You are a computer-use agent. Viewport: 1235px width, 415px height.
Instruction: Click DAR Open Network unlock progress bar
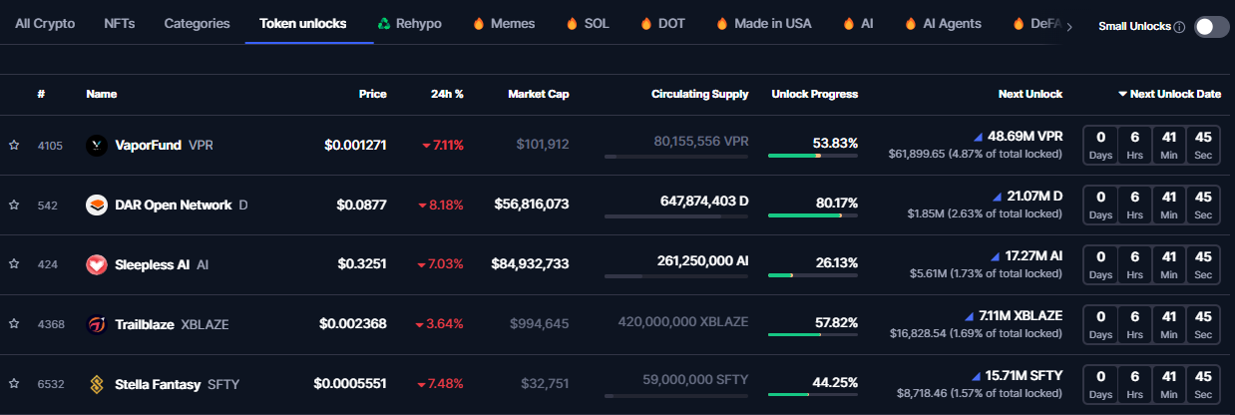[813, 215]
